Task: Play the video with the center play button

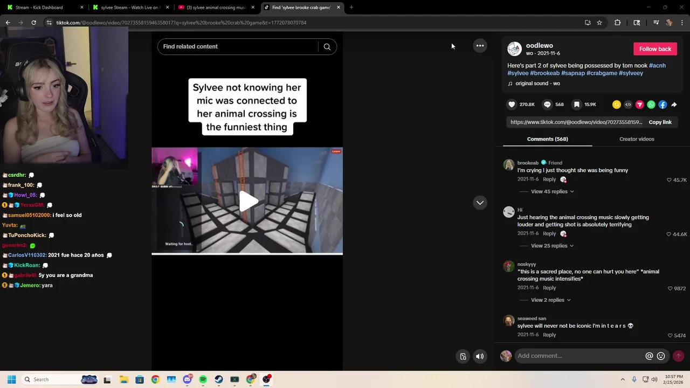Action: point(248,202)
